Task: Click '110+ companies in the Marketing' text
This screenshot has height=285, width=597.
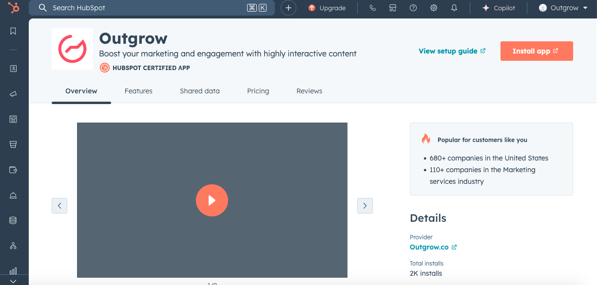Action: pyautogui.click(x=482, y=170)
